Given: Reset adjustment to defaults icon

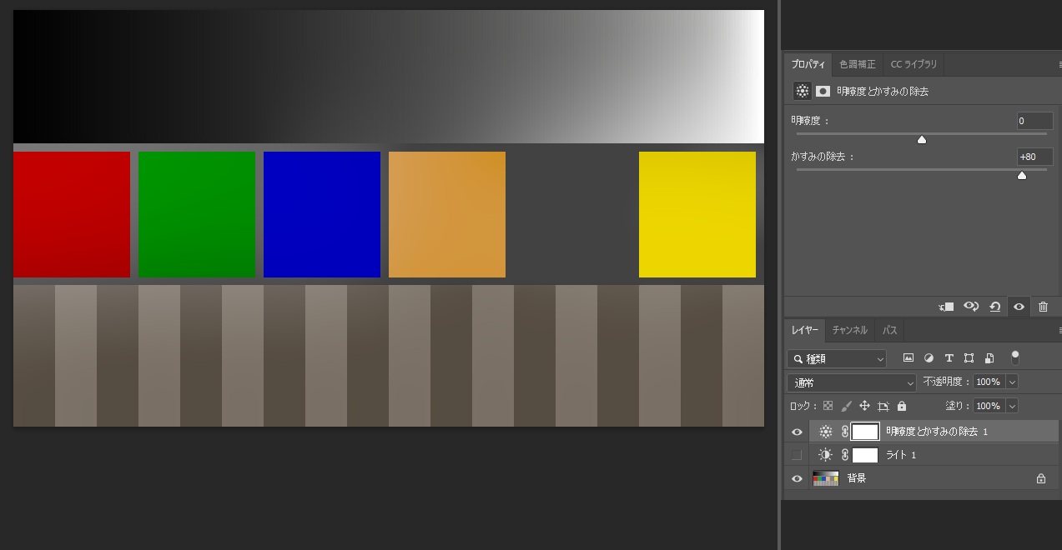Looking at the screenshot, I should coord(995,307).
